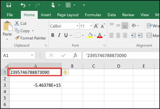The height and width of the screenshot is (109, 160).
Task: Apply the yellow Fill Color bucket
Action: (x=90, y=35)
